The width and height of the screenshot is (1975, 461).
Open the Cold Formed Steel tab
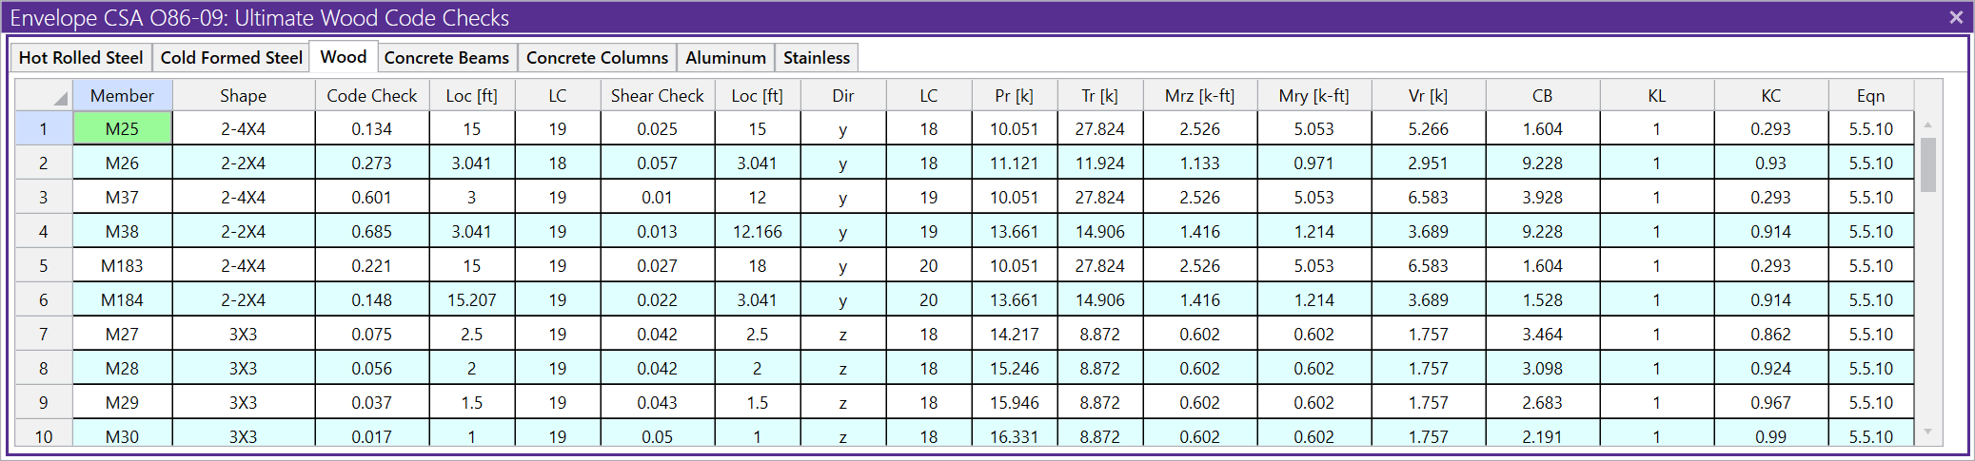231,58
